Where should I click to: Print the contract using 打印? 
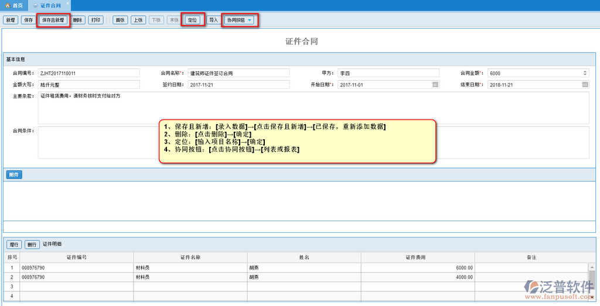pyautogui.click(x=96, y=20)
